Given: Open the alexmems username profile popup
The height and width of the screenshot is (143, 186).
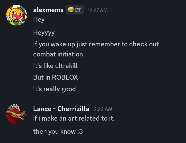Looking at the screenshot, I should [x=48, y=10].
